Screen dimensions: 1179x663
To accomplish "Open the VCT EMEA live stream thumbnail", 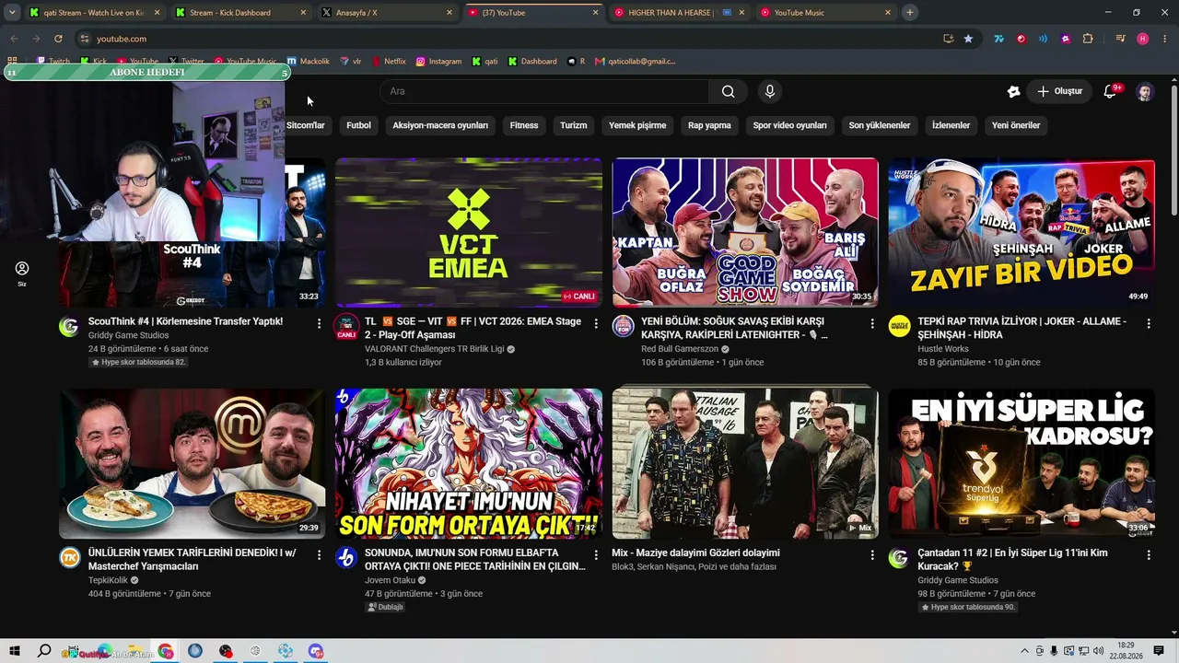I will (x=469, y=233).
